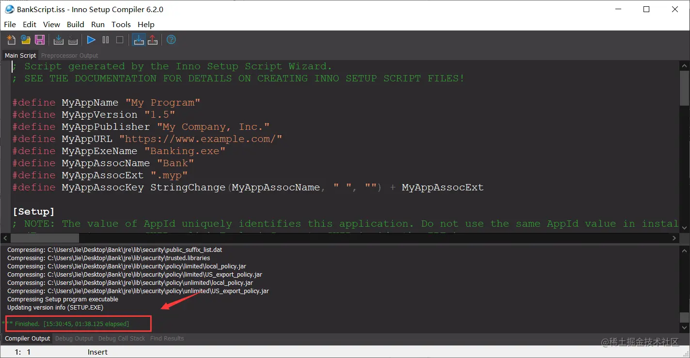
Task: Click the MyAppName "My Program" define line
Action: [106, 103]
